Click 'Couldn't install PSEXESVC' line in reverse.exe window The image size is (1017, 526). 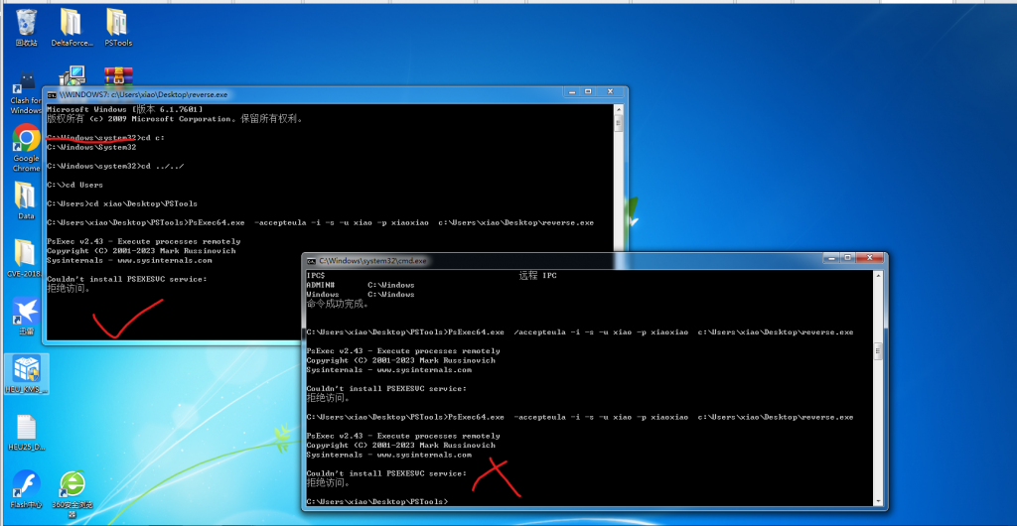coord(127,279)
